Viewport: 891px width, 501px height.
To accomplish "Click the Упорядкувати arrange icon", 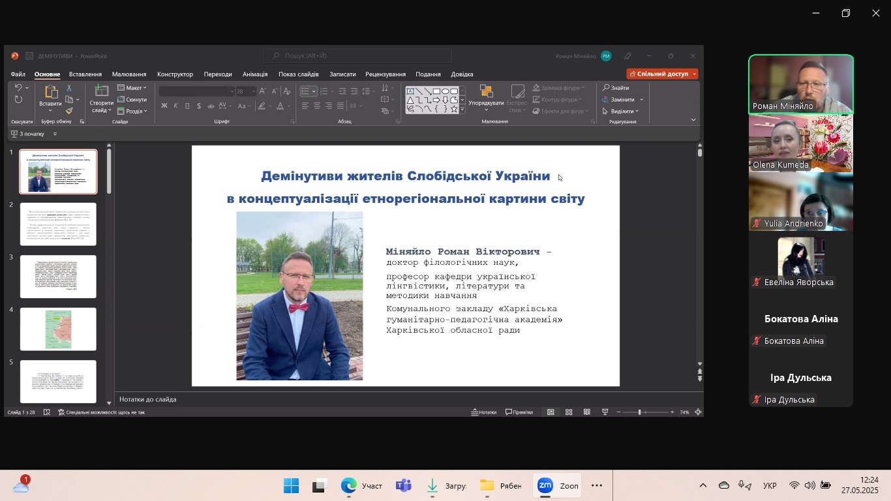I will pos(486,92).
